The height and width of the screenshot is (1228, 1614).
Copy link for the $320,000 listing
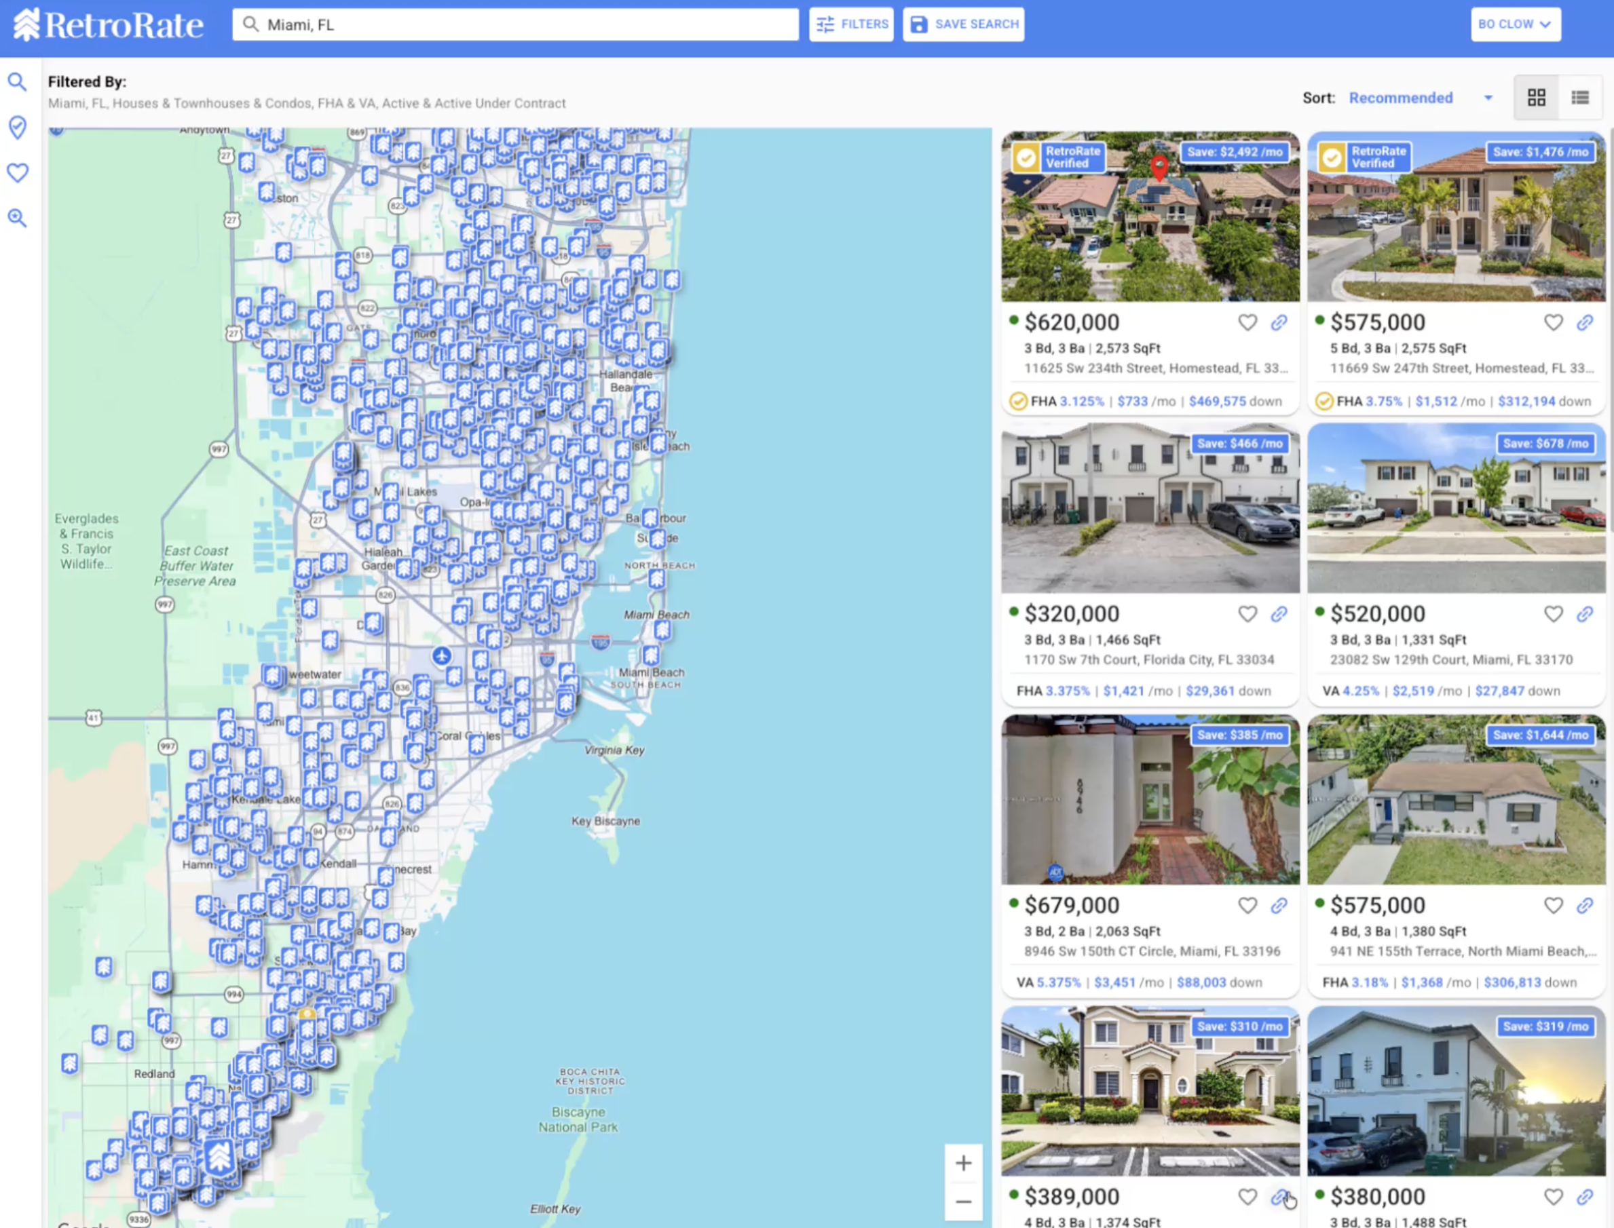pyautogui.click(x=1279, y=614)
